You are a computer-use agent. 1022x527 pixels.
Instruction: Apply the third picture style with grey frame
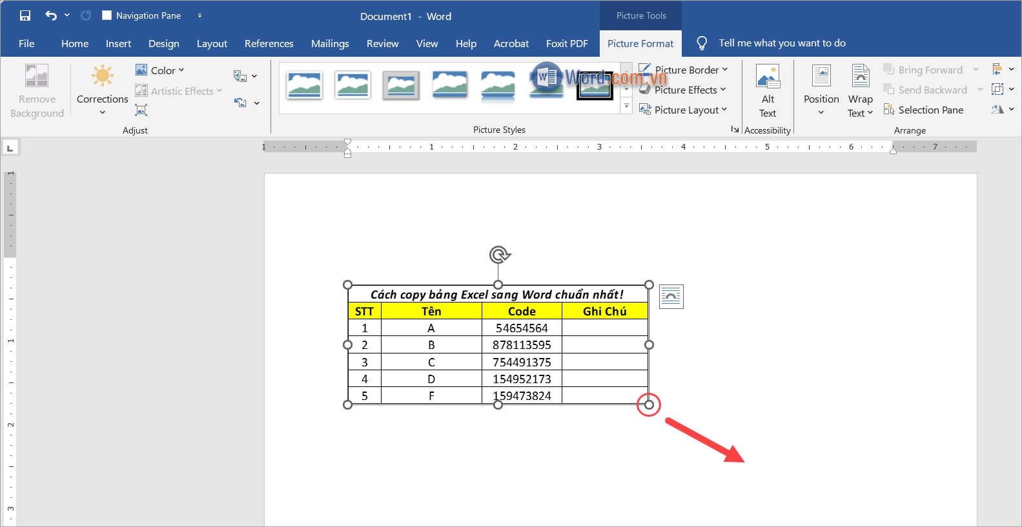pyautogui.click(x=401, y=85)
